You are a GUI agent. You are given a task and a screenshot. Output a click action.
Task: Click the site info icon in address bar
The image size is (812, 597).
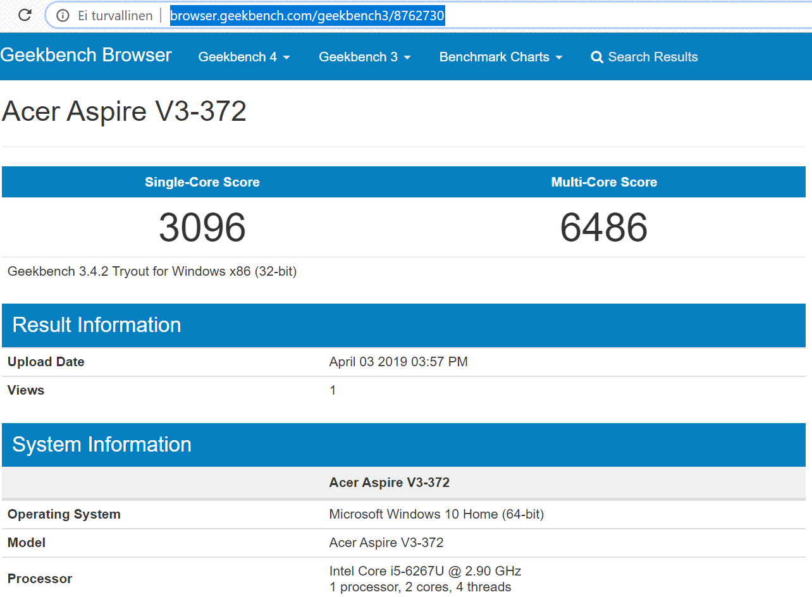click(x=63, y=16)
